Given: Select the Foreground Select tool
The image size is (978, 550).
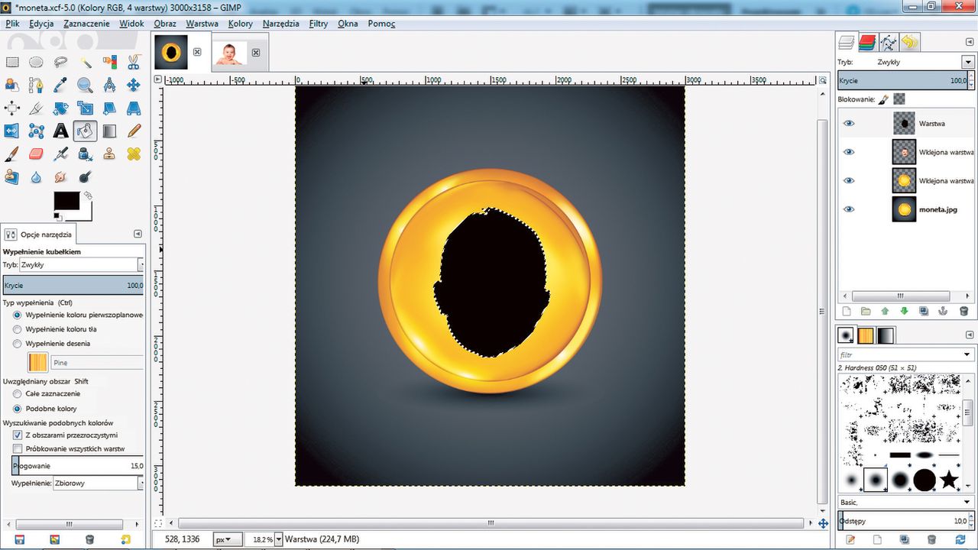Looking at the screenshot, I should pos(12,85).
